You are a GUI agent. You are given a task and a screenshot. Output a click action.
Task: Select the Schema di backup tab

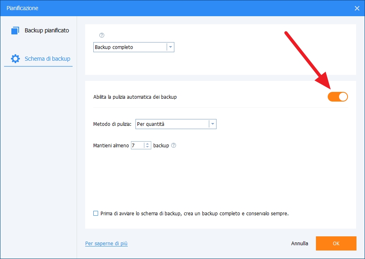pyautogui.click(x=39, y=59)
